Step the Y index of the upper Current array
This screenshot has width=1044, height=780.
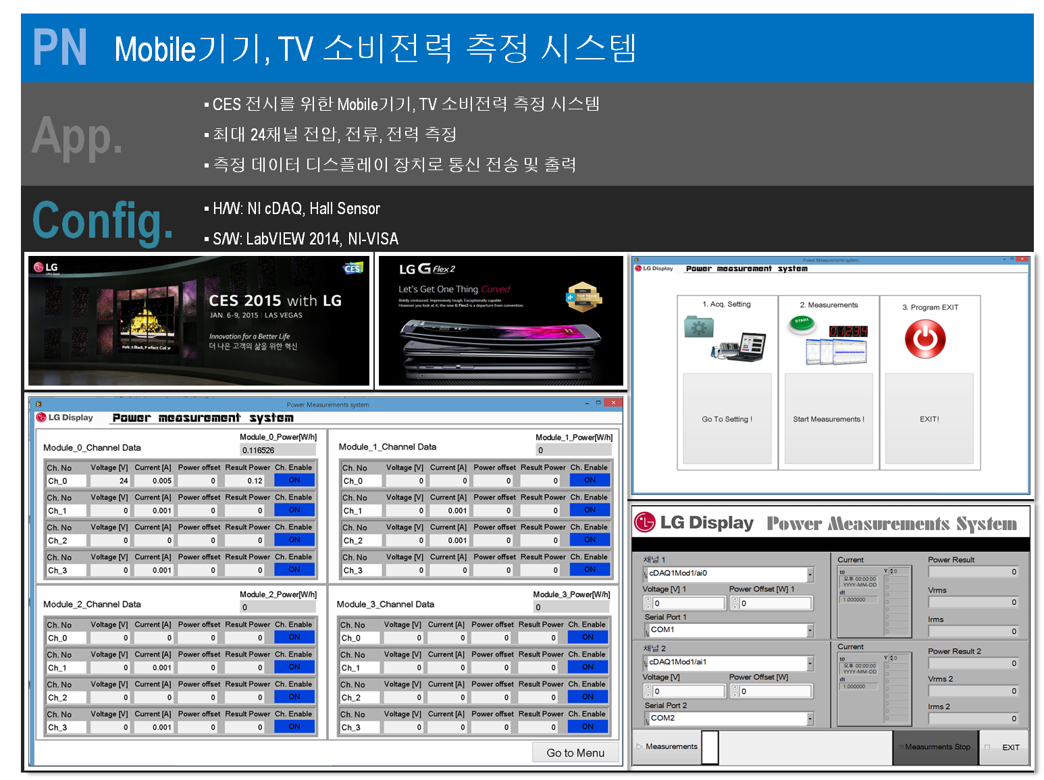[890, 571]
